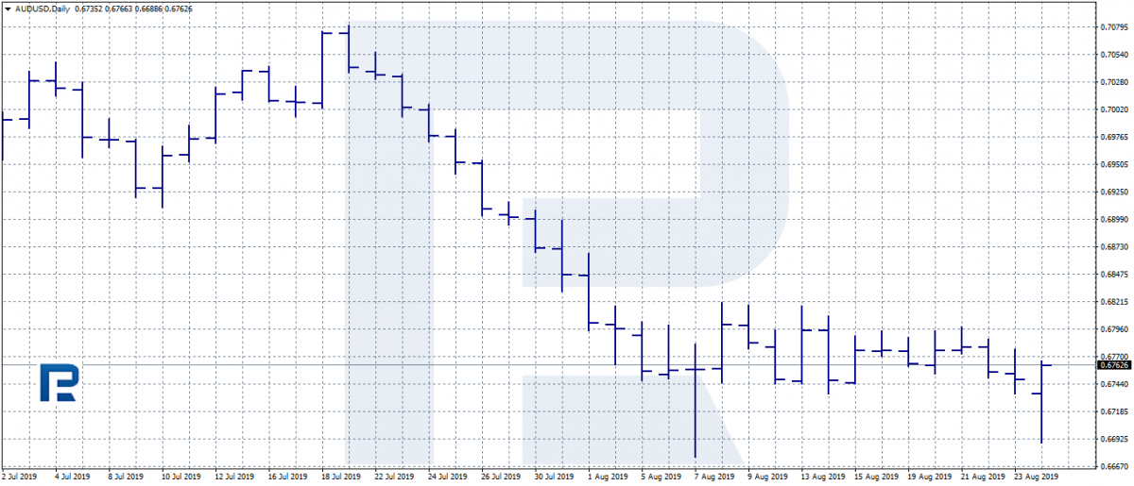Viewport: 1134px width, 486px height.
Task: Click the 18 Jul 2019 date label
Action: 341,478
